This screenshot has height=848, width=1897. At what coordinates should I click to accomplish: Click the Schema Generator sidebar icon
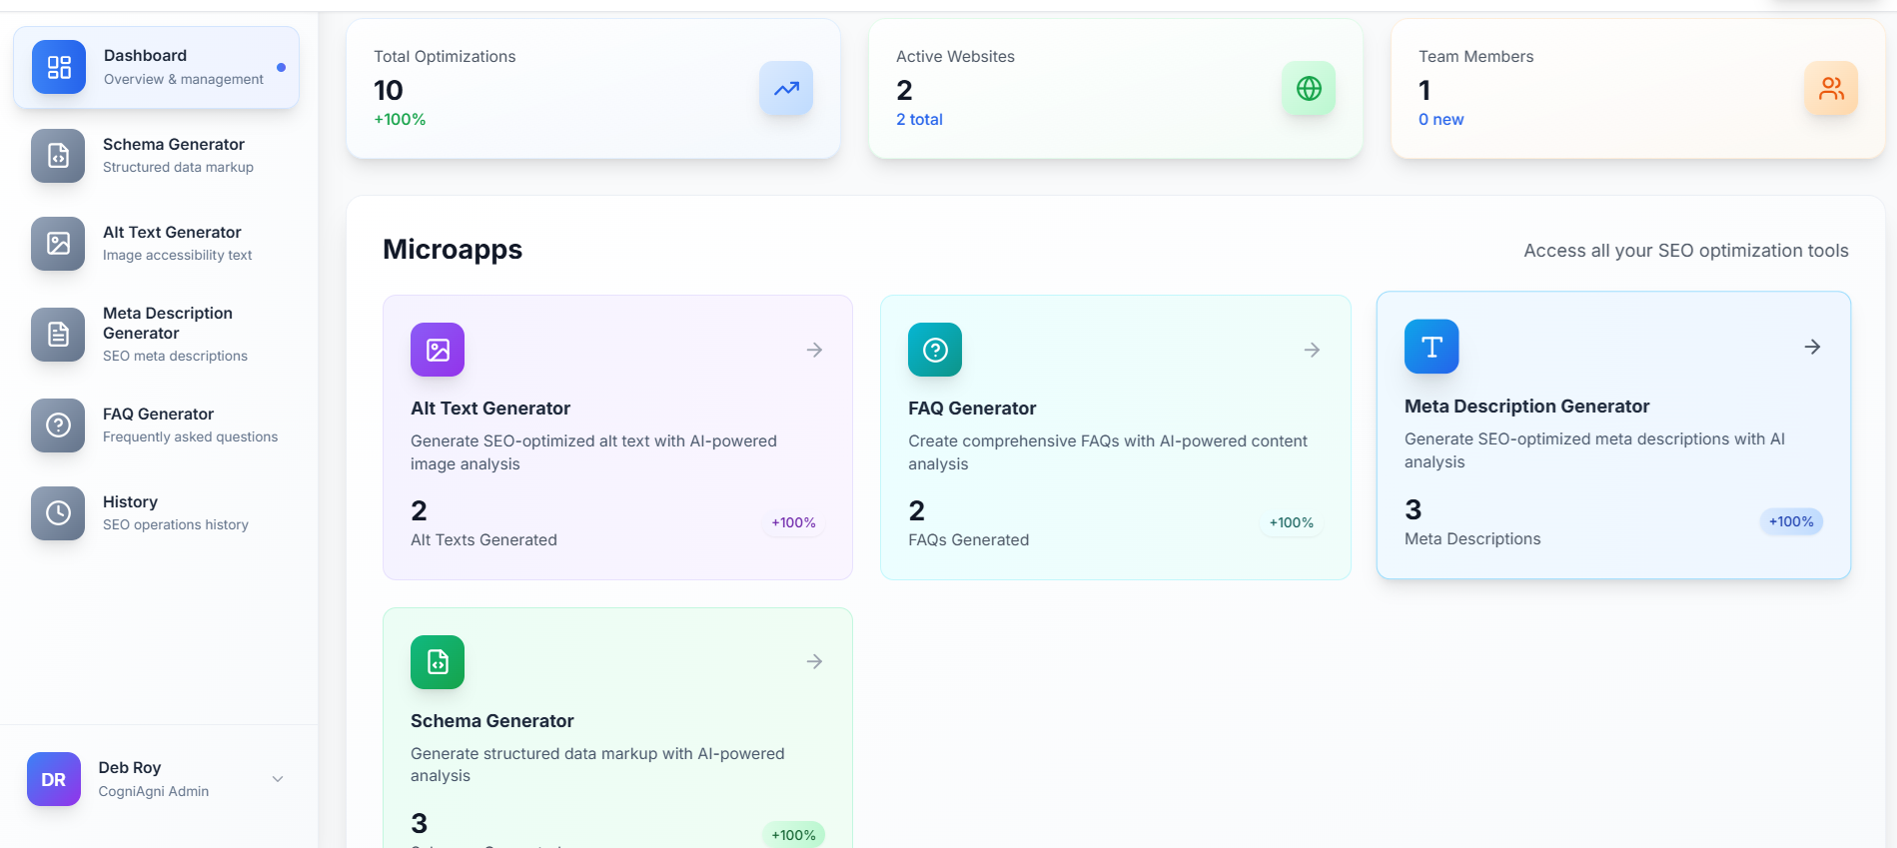click(x=58, y=156)
